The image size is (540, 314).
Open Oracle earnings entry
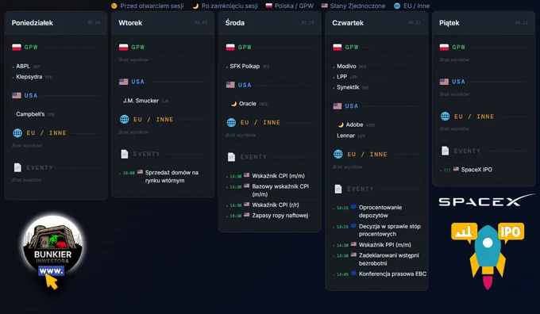(x=248, y=104)
